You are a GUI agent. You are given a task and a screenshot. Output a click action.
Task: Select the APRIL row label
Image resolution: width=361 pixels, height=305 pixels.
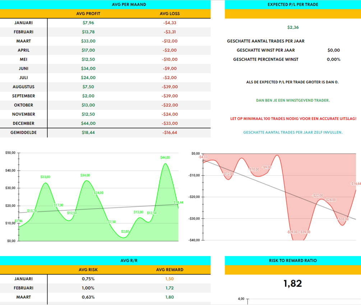click(23, 50)
